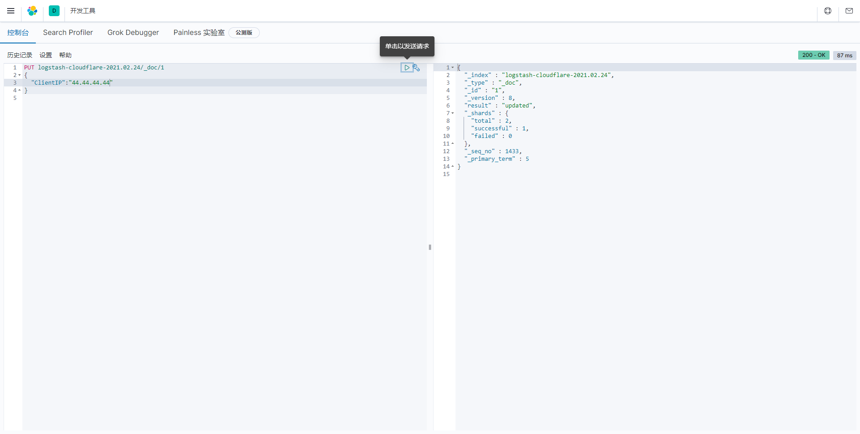Click the fold arrow at response line 11

click(453, 144)
